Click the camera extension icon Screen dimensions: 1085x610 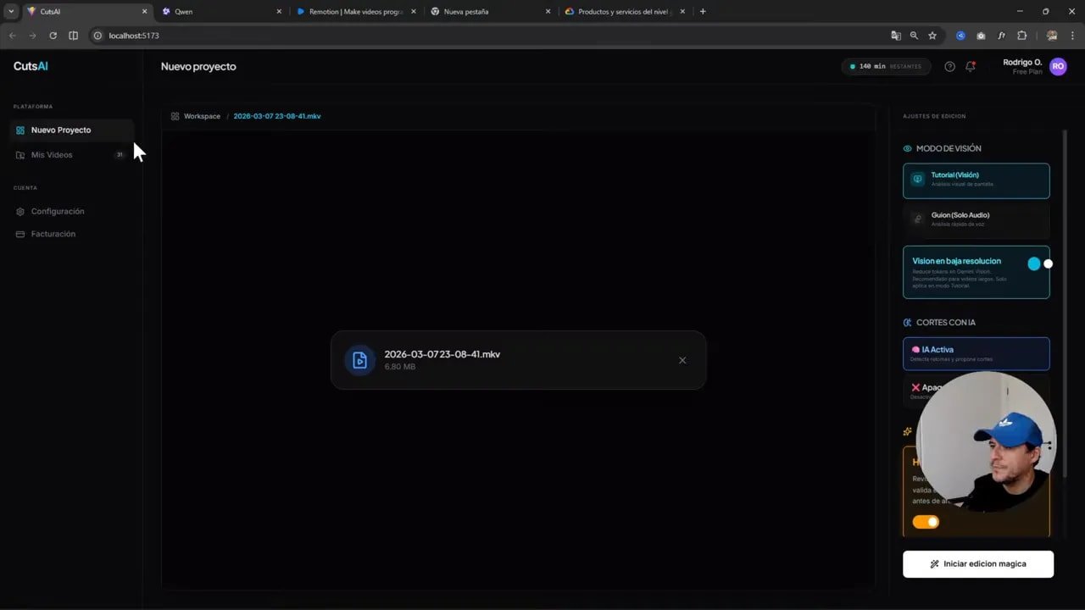(x=981, y=36)
